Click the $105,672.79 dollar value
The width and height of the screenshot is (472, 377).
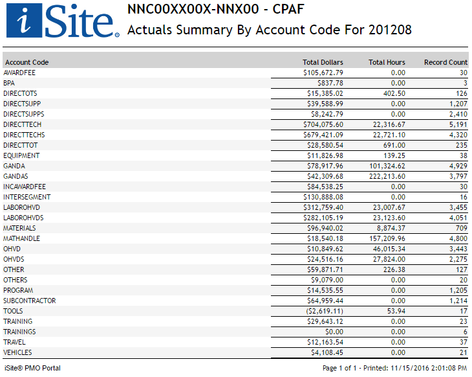click(x=323, y=73)
